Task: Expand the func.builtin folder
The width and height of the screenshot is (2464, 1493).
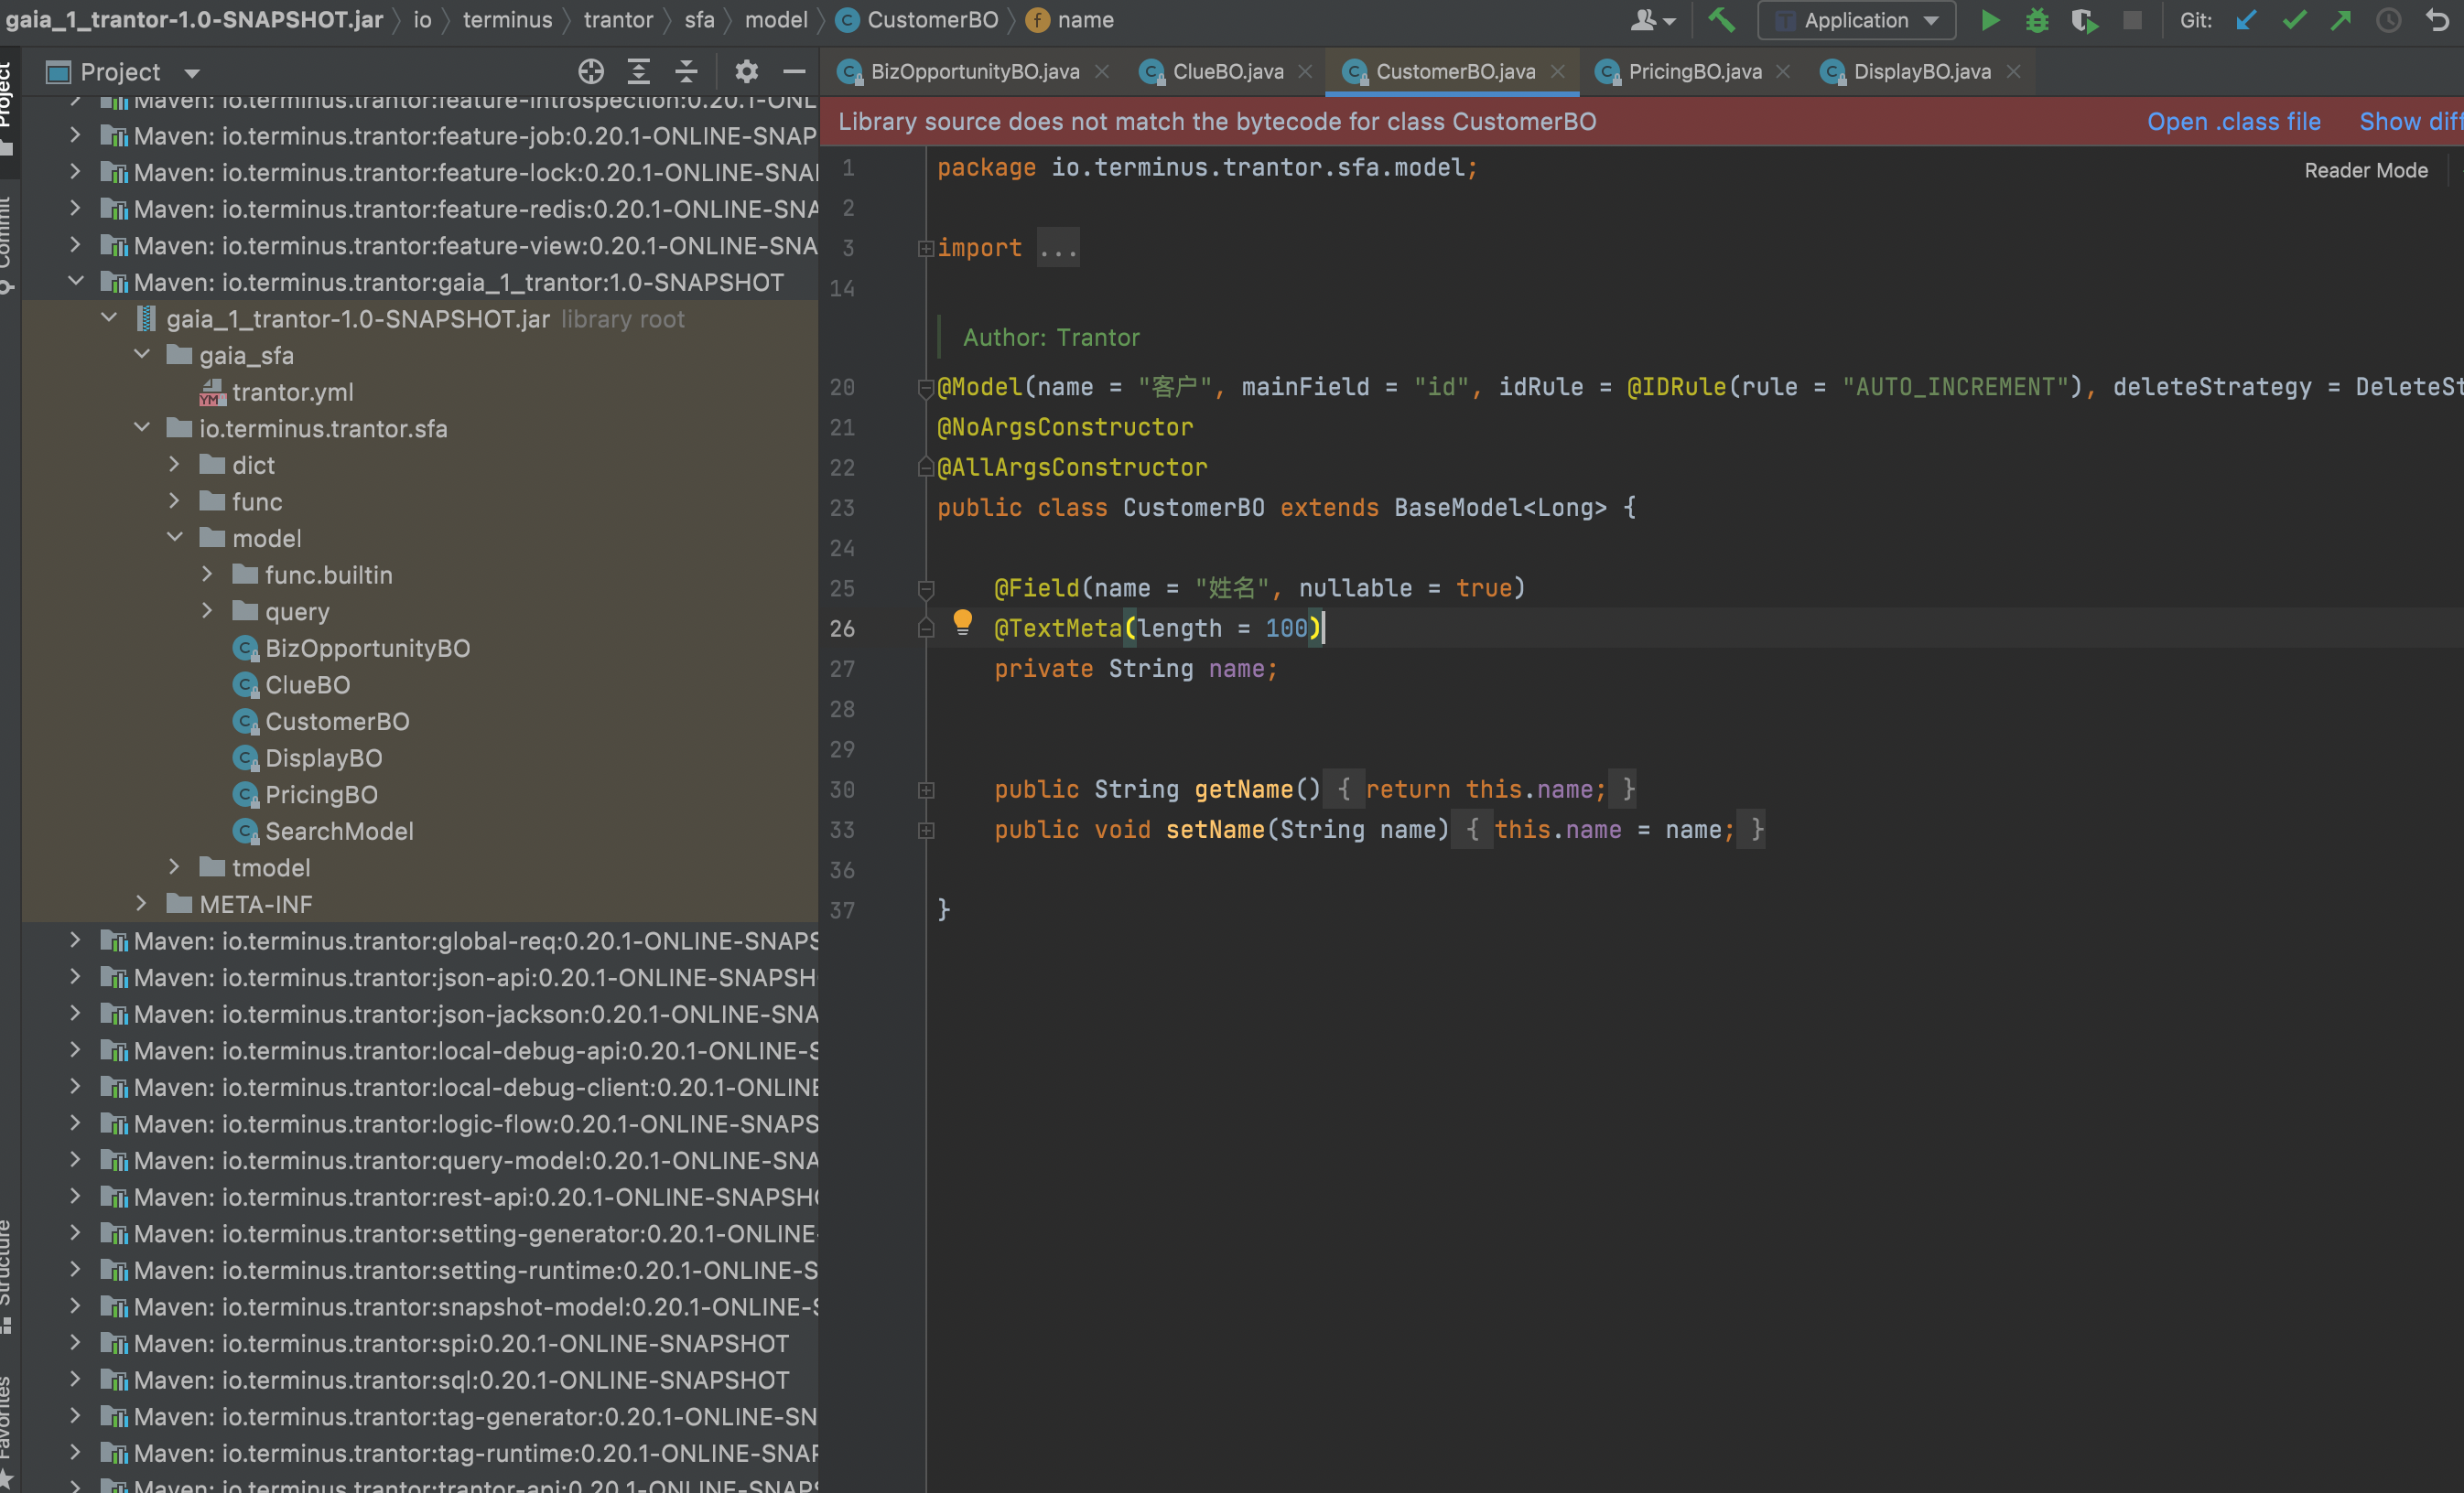Action: (x=207, y=575)
